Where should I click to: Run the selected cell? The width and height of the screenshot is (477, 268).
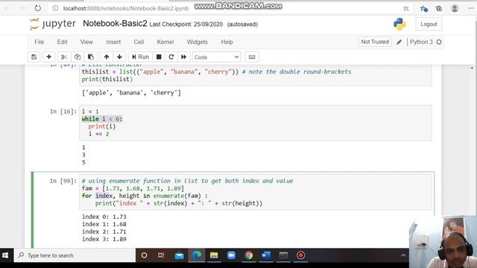click(140, 57)
